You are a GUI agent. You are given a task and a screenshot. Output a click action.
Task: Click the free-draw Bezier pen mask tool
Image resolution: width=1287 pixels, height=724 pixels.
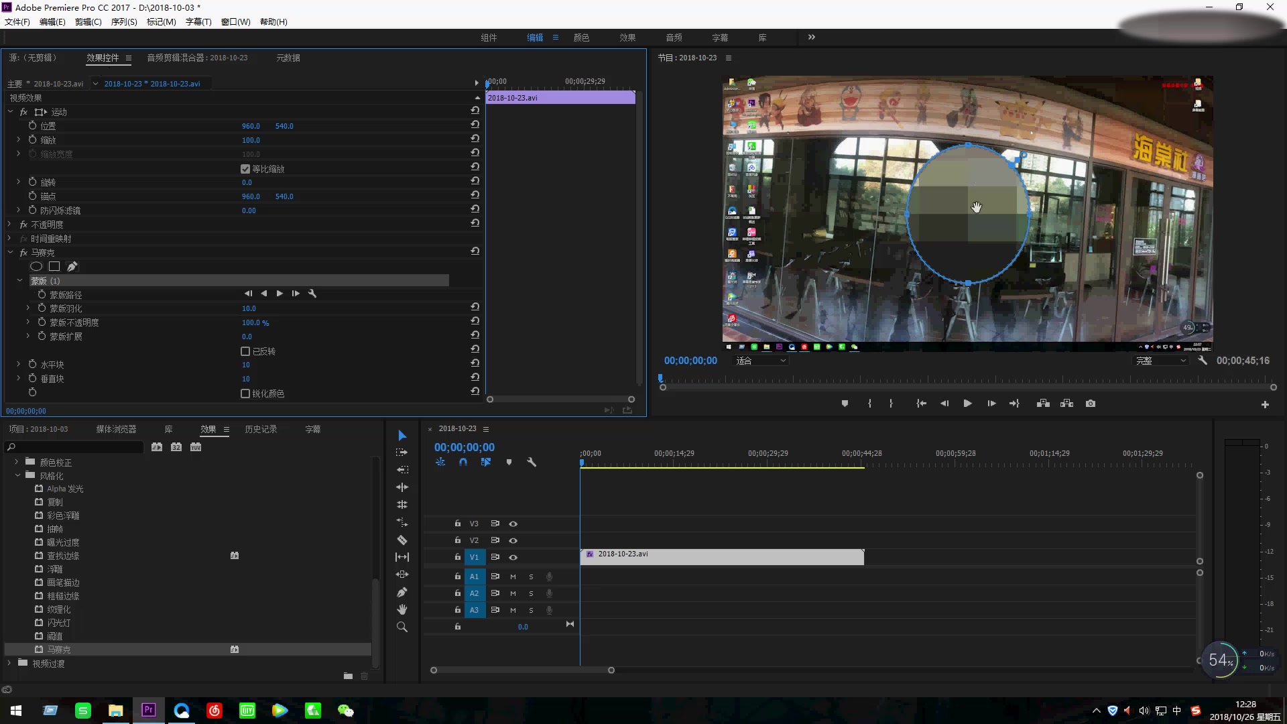pyautogui.click(x=72, y=266)
